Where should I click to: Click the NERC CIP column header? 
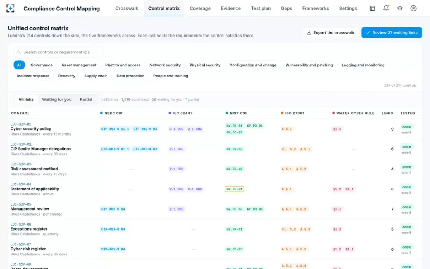coord(111,113)
